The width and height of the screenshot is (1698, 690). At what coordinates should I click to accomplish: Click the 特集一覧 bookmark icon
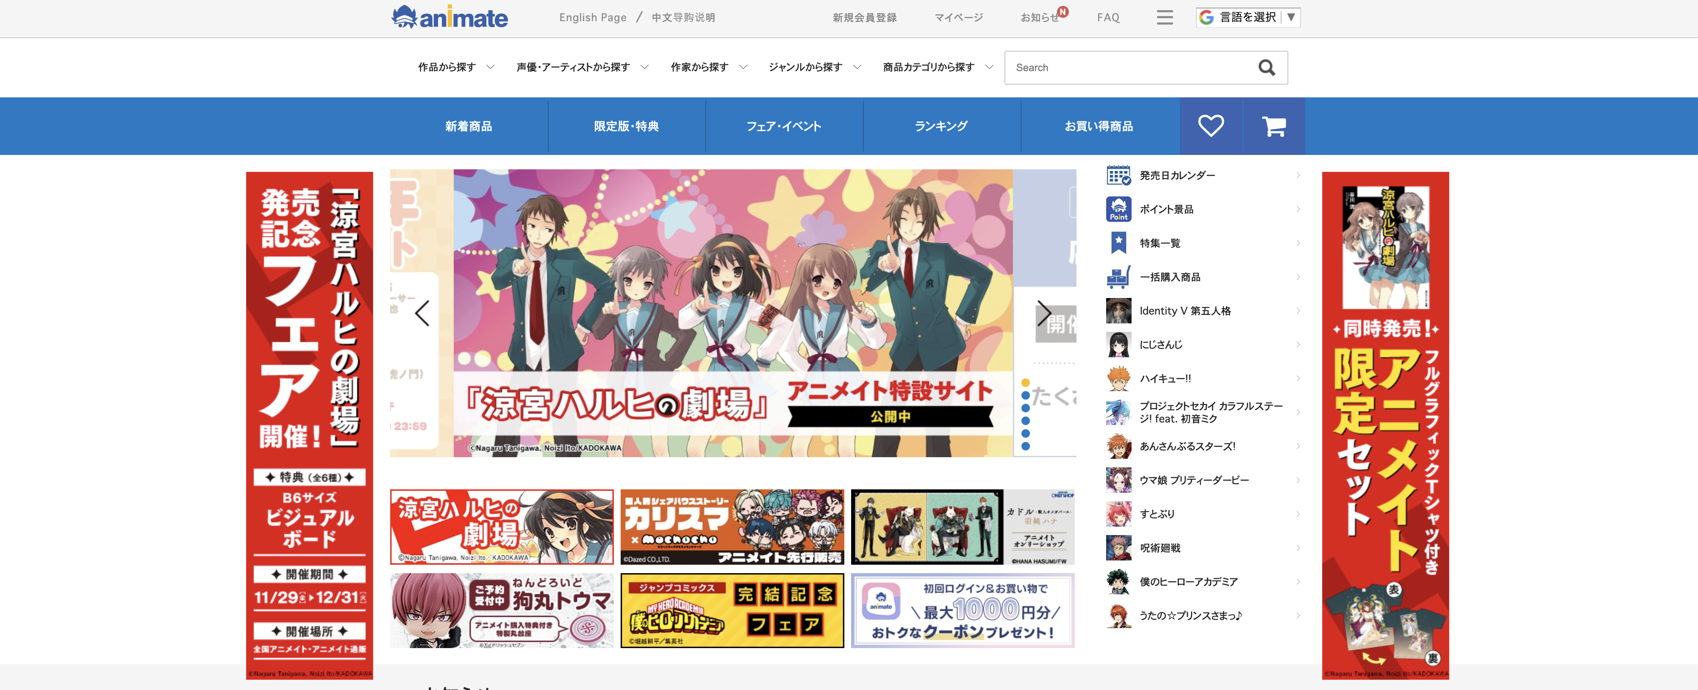click(x=1118, y=243)
